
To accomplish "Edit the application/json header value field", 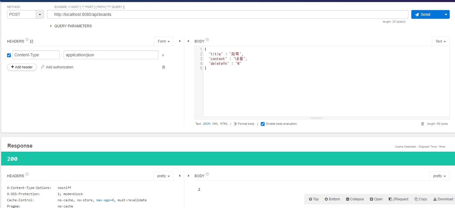I will click(111, 55).
